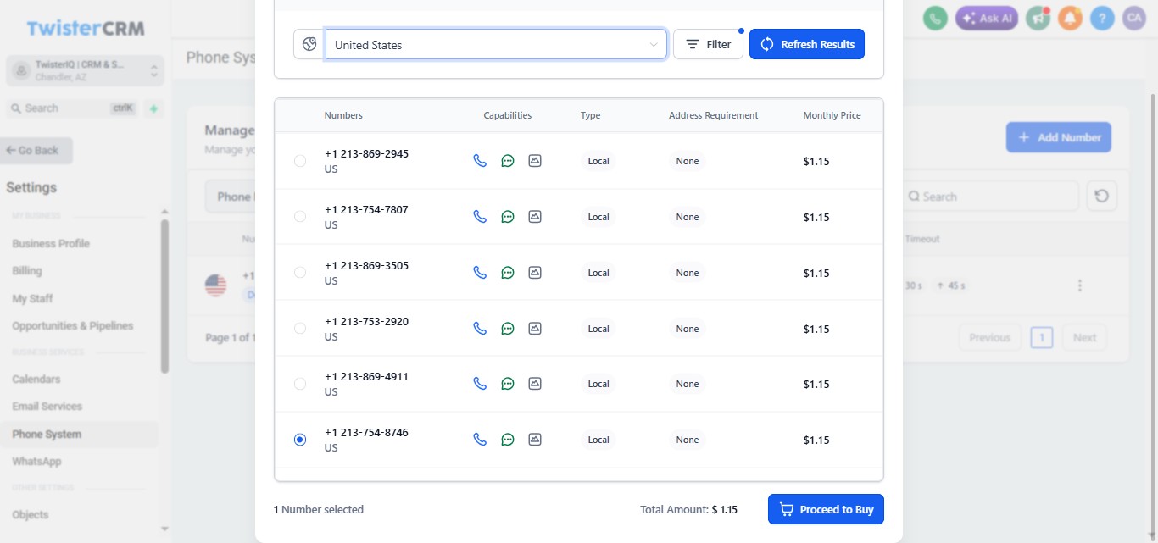Go to WhatsApp settings

click(x=36, y=462)
